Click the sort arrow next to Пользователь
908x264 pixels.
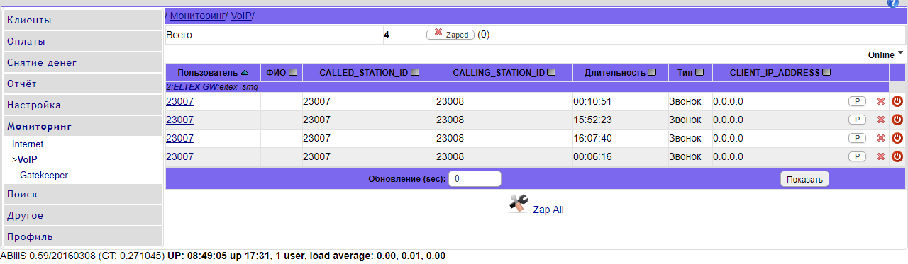(245, 73)
